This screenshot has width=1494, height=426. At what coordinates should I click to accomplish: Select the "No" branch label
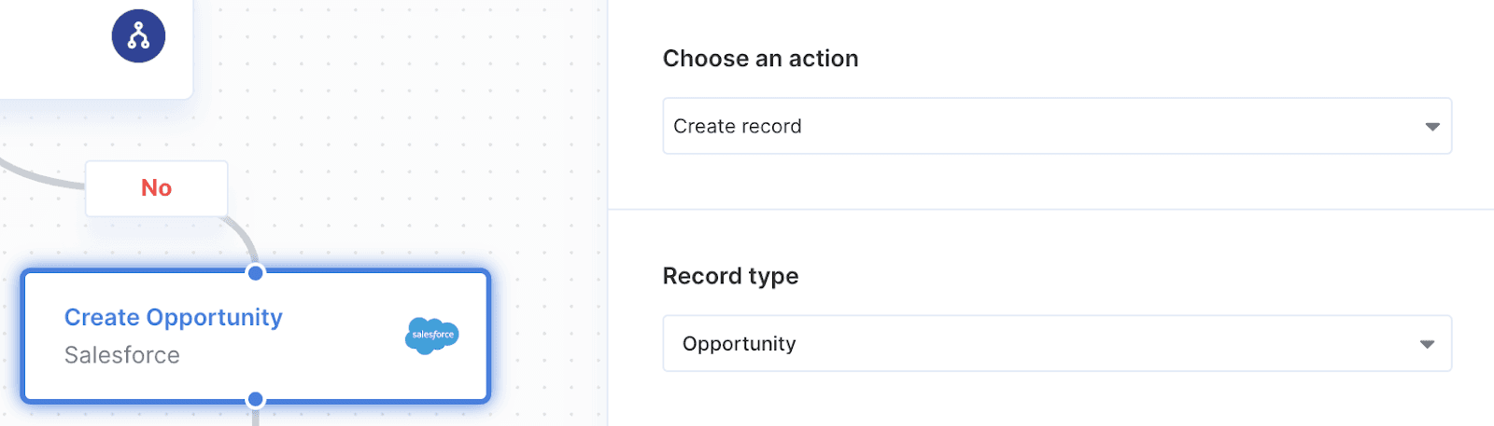pos(156,188)
